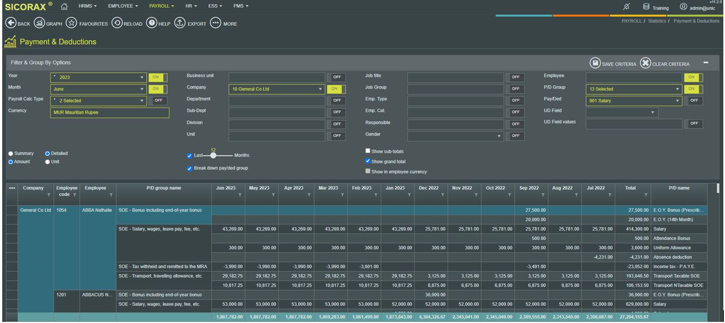Click the Back arrow icon
Image resolution: width=725 pixels, height=323 pixels.
(x=11, y=23)
